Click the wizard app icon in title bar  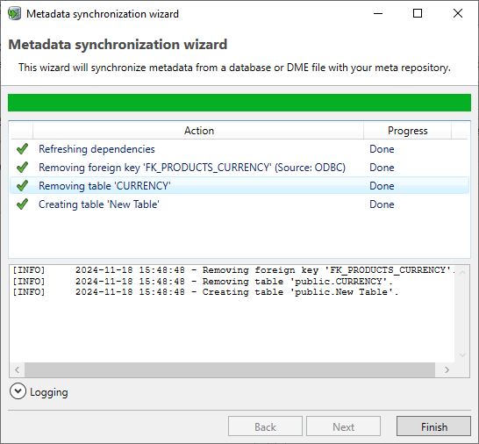coord(14,14)
